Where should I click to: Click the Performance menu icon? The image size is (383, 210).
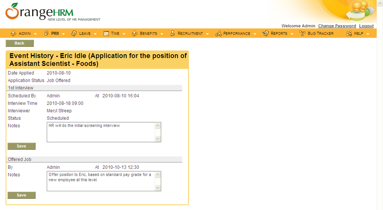[x=218, y=33]
